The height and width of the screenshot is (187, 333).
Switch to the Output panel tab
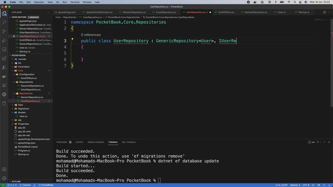pos(80,142)
